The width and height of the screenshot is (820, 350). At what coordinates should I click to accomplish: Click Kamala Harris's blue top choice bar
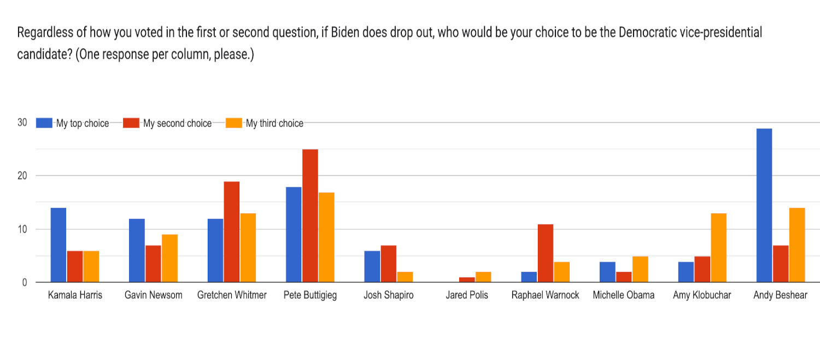[58, 245]
